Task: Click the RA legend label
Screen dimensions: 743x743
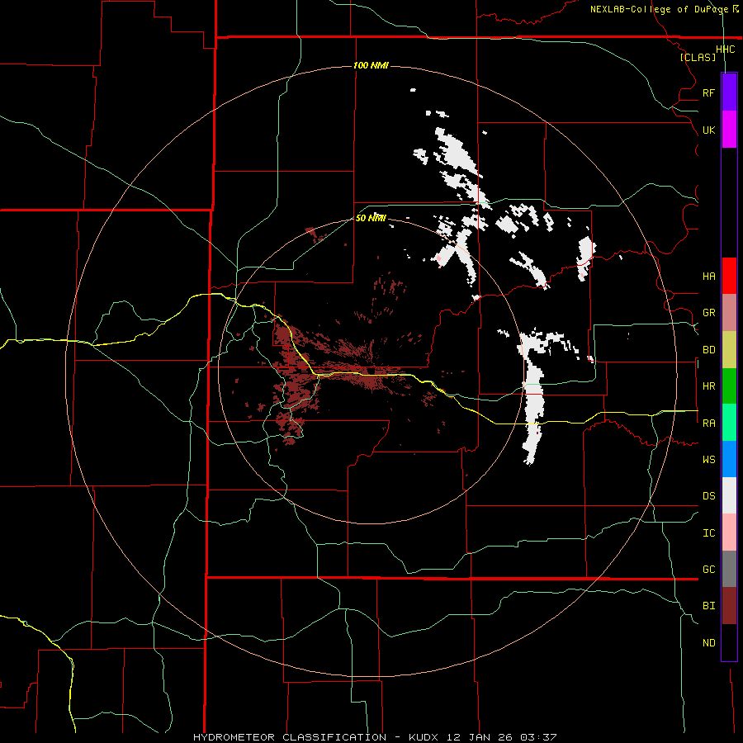Action: click(708, 424)
